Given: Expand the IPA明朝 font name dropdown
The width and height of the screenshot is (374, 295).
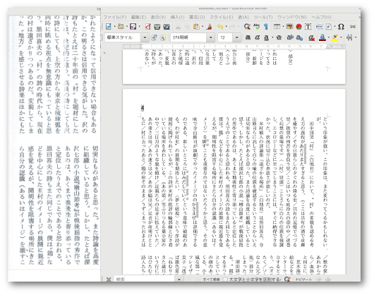Looking at the screenshot, I should [x=210, y=37].
